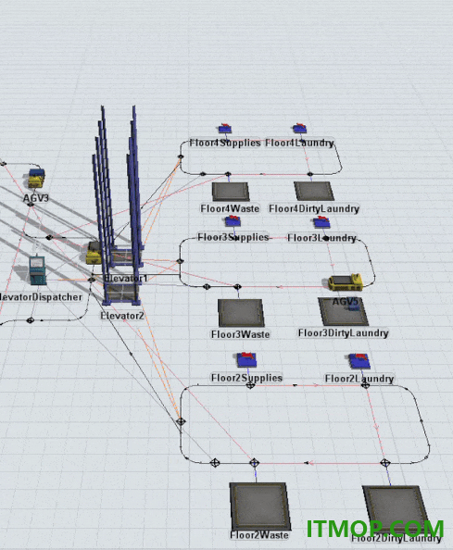Select the Floor3Supplies source object
453x550 pixels.
point(233,221)
